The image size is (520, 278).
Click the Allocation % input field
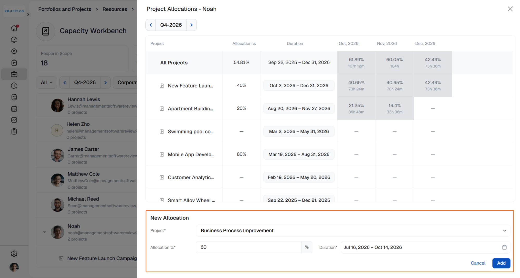[249, 247]
